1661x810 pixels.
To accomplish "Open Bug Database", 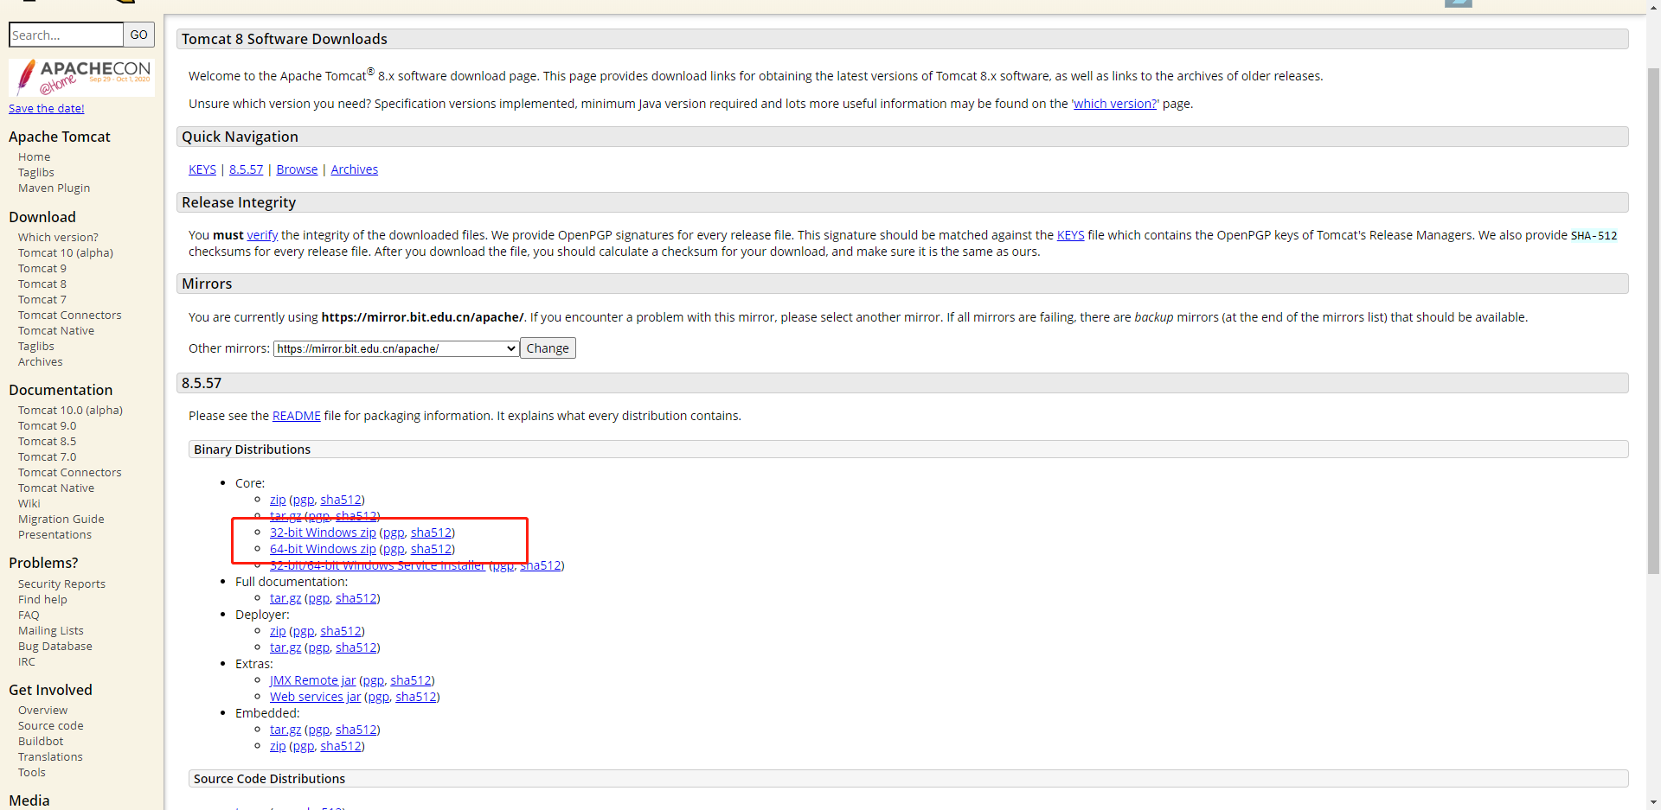I will pos(55,647).
